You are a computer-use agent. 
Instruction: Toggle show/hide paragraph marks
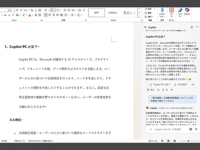point(84,10)
